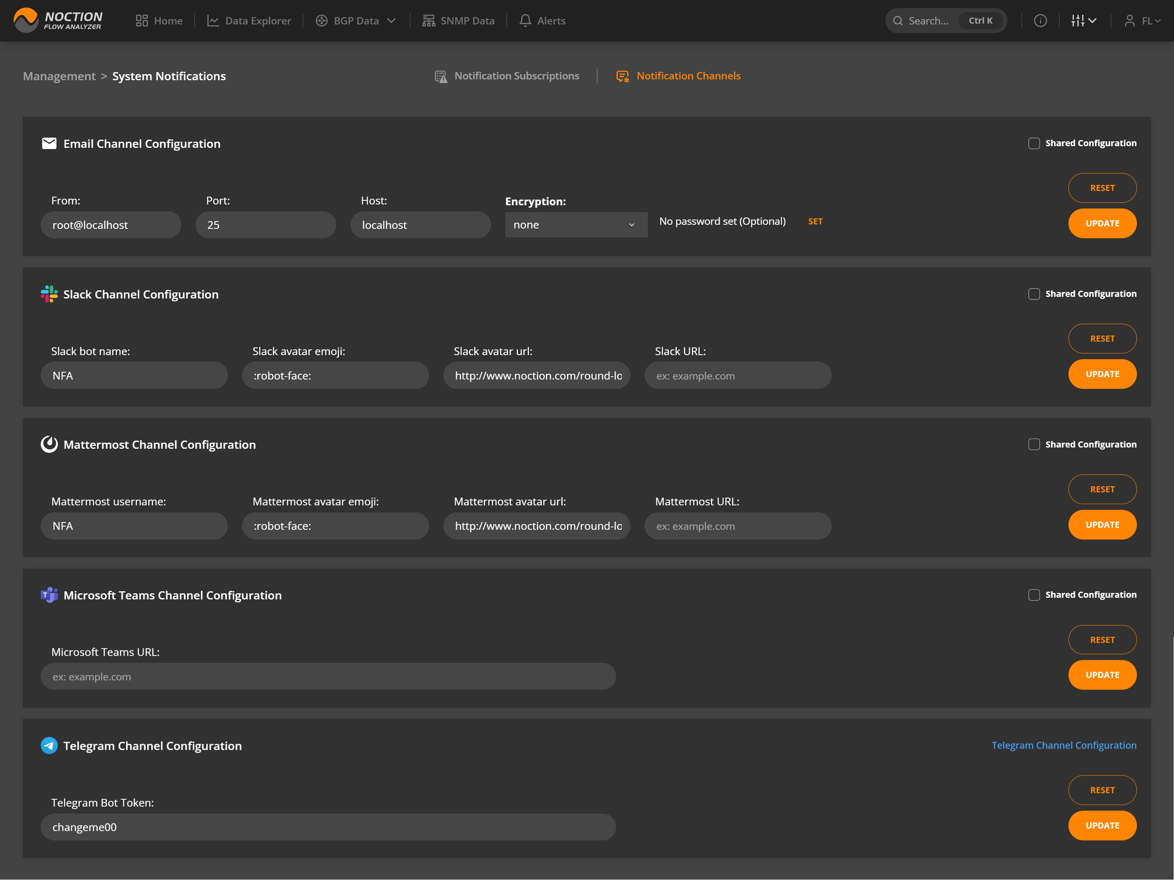
Task: Enable Shared Configuration for Microsoft Teams
Action: (1033, 595)
